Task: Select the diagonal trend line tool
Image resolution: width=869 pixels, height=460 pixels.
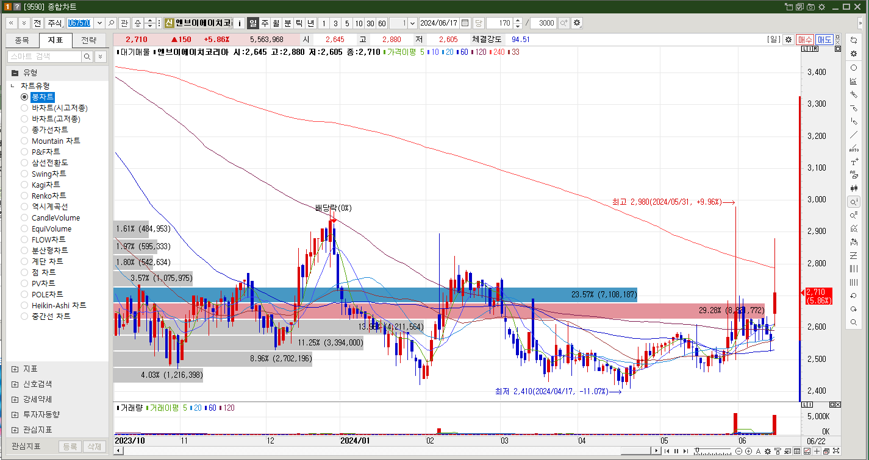Action: [x=854, y=135]
